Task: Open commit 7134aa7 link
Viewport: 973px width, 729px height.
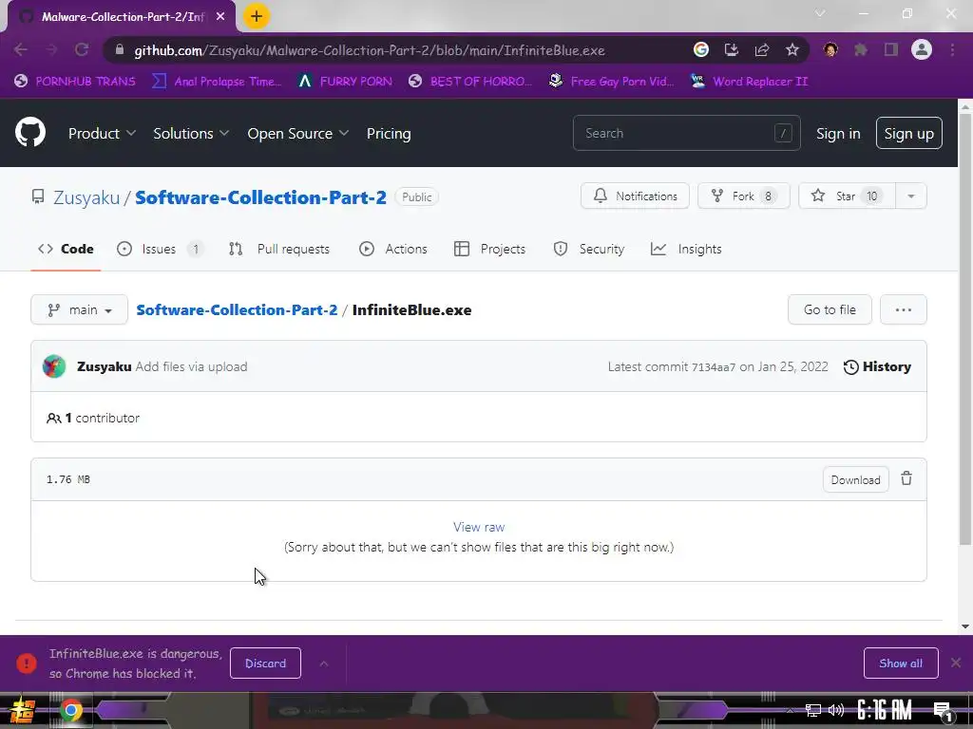Action: coord(714,367)
